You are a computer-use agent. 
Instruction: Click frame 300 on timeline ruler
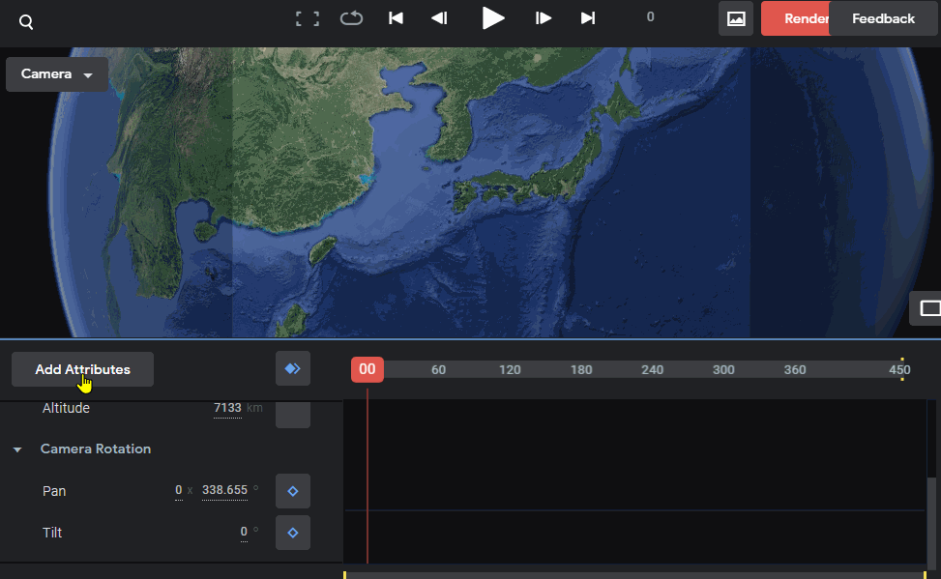point(723,370)
